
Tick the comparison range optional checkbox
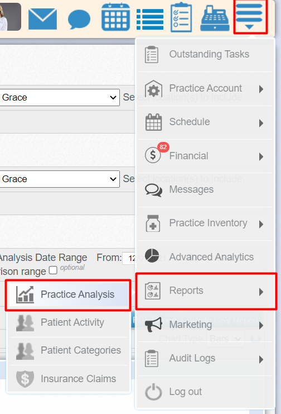[54, 270]
